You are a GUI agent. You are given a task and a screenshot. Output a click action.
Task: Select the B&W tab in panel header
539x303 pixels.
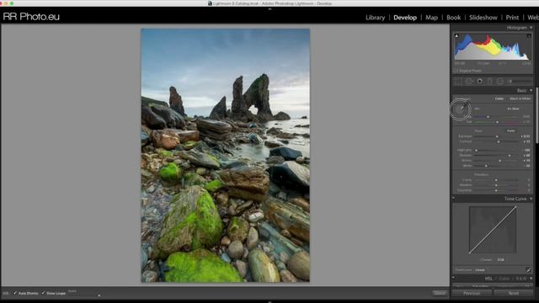[x=520, y=279]
